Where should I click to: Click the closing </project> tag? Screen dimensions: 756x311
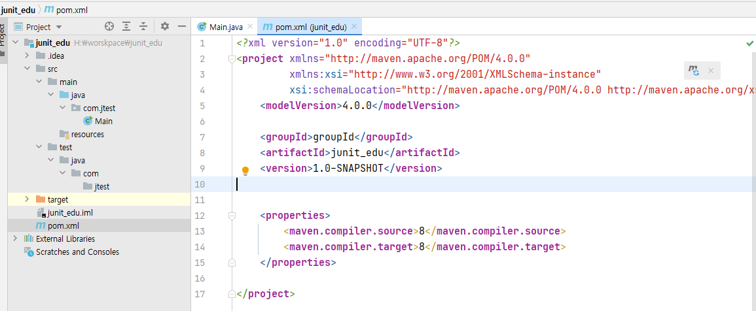[266, 293]
